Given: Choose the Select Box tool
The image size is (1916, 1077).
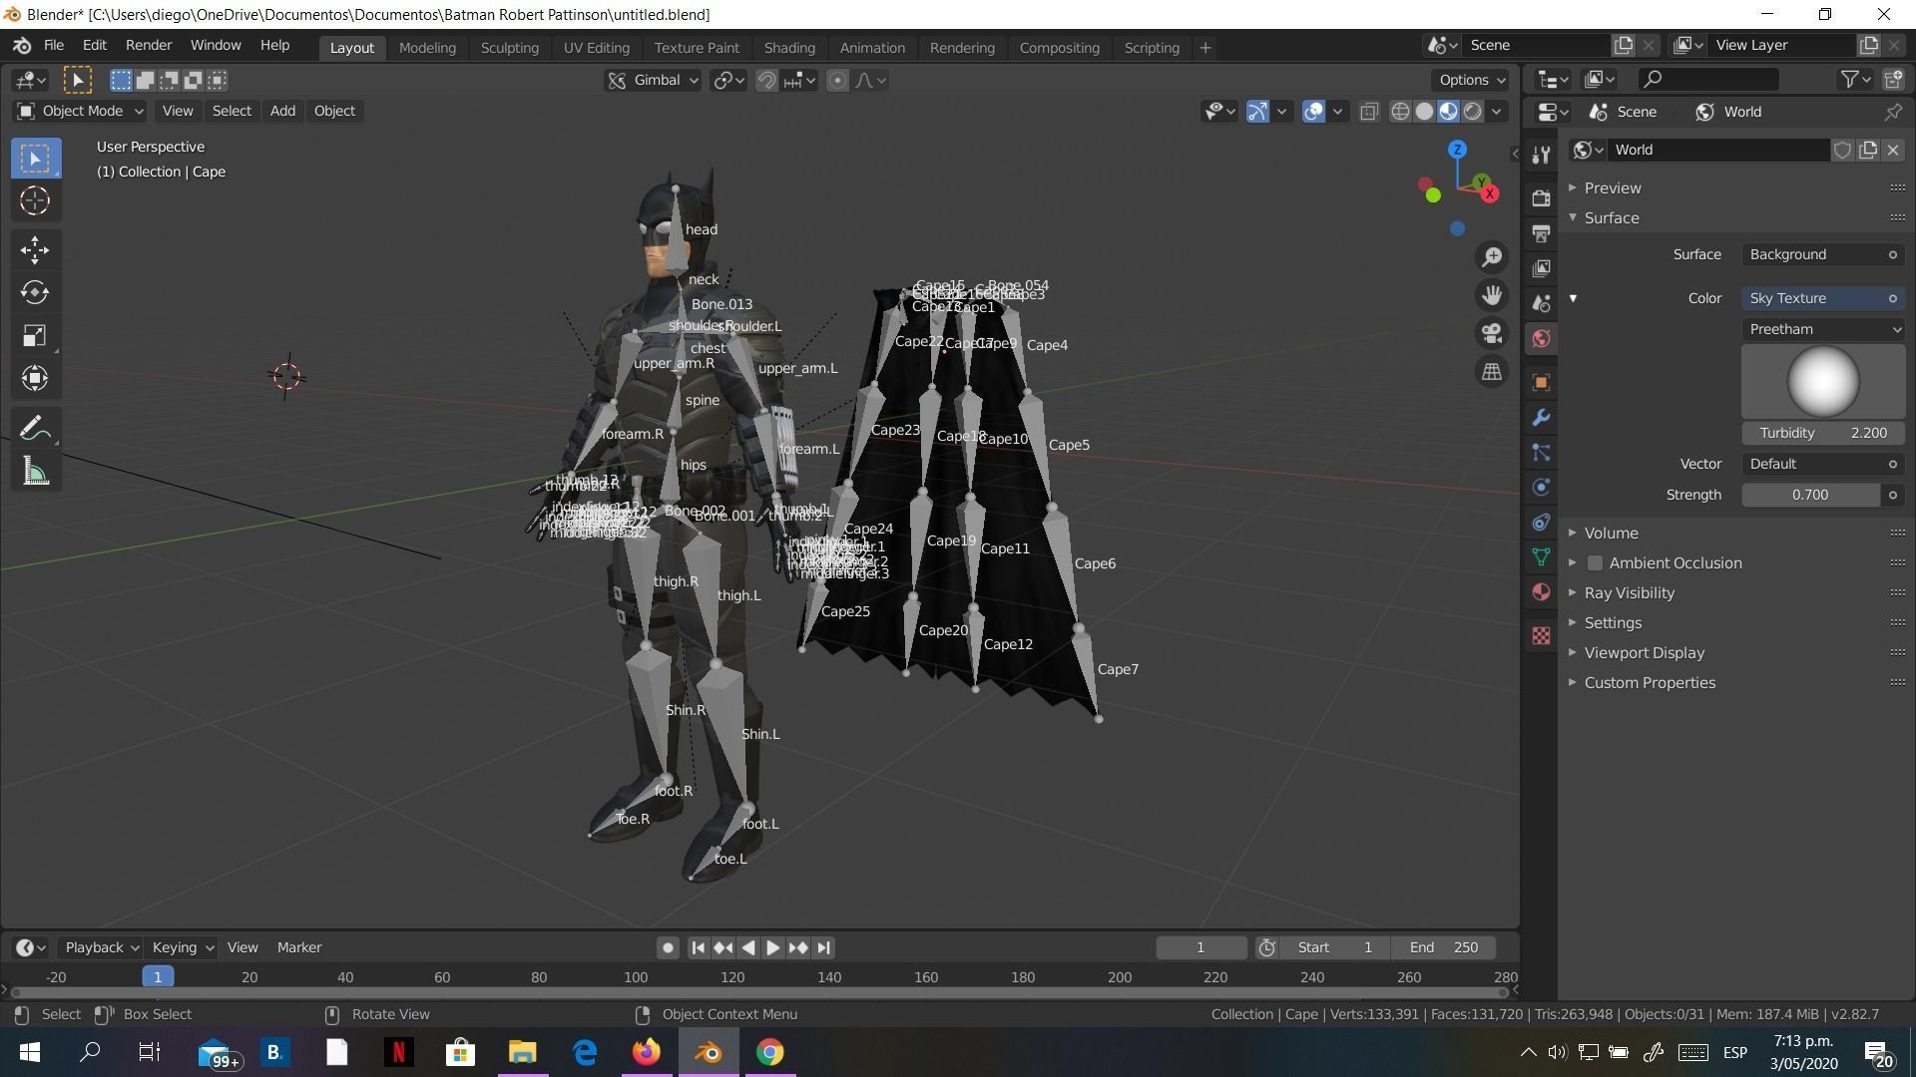Looking at the screenshot, I should (x=35, y=158).
